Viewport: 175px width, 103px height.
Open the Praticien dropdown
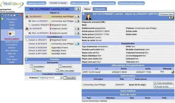coord(50,78)
